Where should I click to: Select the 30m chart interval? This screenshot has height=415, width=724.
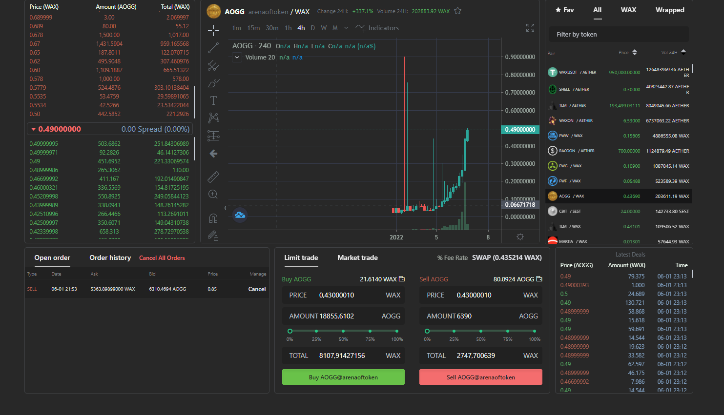272,28
